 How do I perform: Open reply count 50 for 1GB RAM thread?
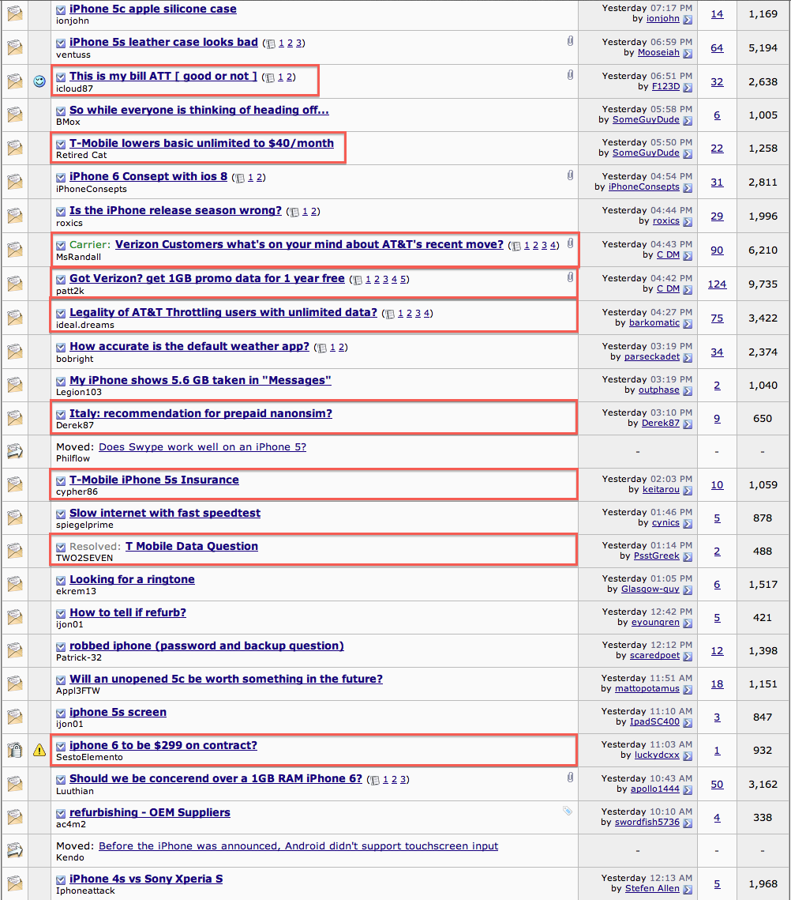coord(717,785)
